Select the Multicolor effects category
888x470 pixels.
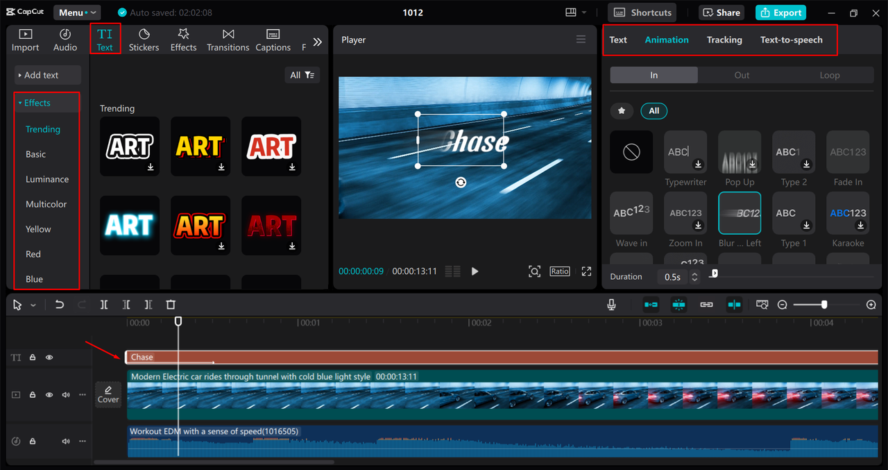46,204
